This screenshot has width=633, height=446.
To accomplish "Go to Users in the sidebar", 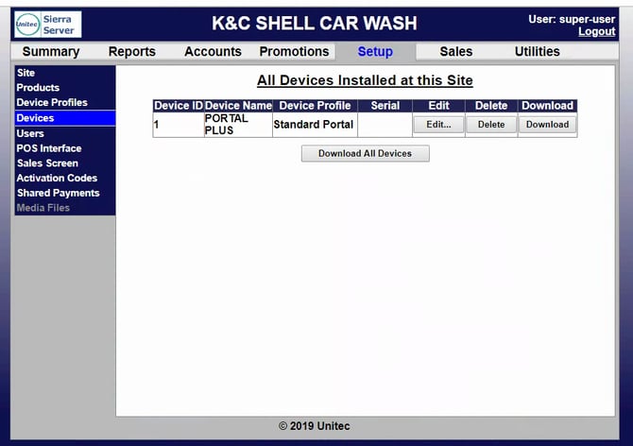I will click(30, 133).
